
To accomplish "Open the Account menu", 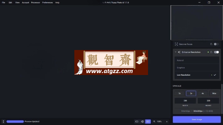I will pyautogui.click(x=25, y=2).
